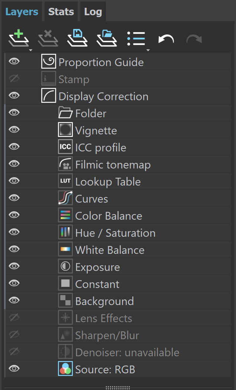Click the Source: RGB color icon
Image resolution: width=236 pixels, height=390 pixels.
[65, 368]
